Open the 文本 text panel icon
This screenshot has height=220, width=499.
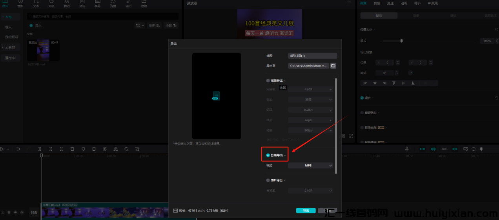coord(36,4)
